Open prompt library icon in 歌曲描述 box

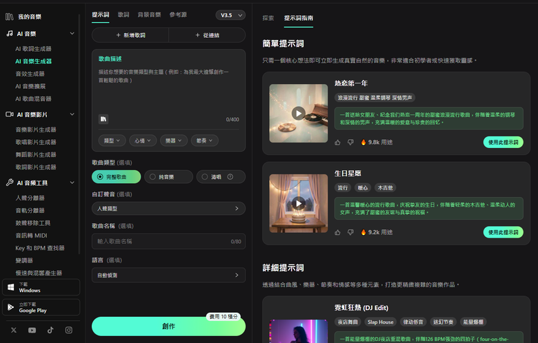tap(103, 119)
